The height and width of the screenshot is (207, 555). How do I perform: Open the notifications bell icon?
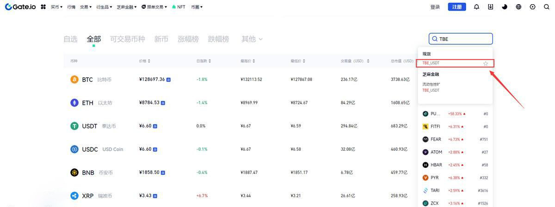pos(477,7)
